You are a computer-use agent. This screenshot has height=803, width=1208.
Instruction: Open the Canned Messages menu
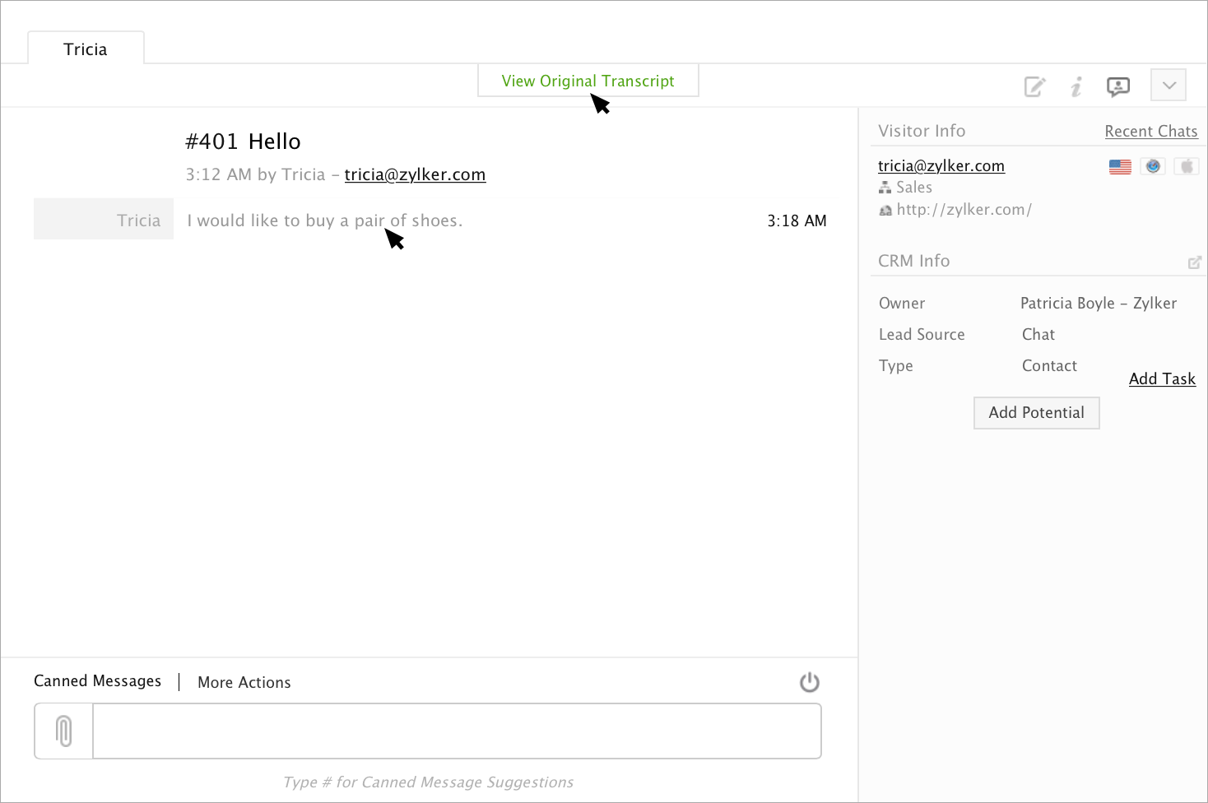[97, 681]
